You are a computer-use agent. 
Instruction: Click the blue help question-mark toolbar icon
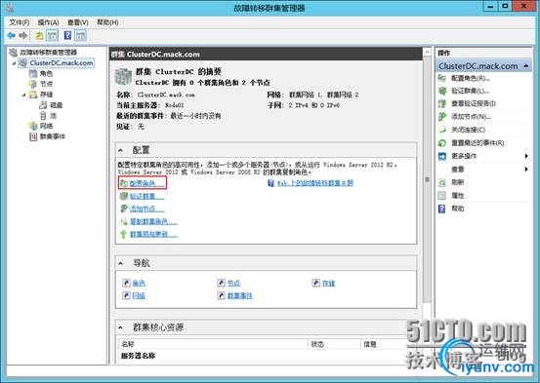pyautogui.click(x=67, y=35)
